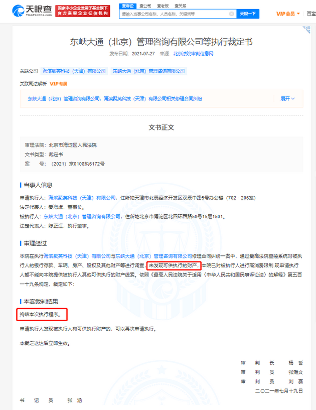Click the line 本裁定送达后立即生效
316x410 pixels.
point(45,343)
